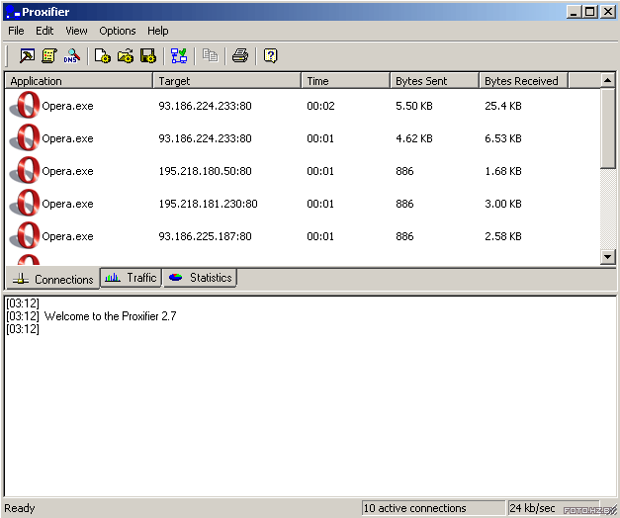
Task: Click the New Profile document icon
Action: (103, 55)
